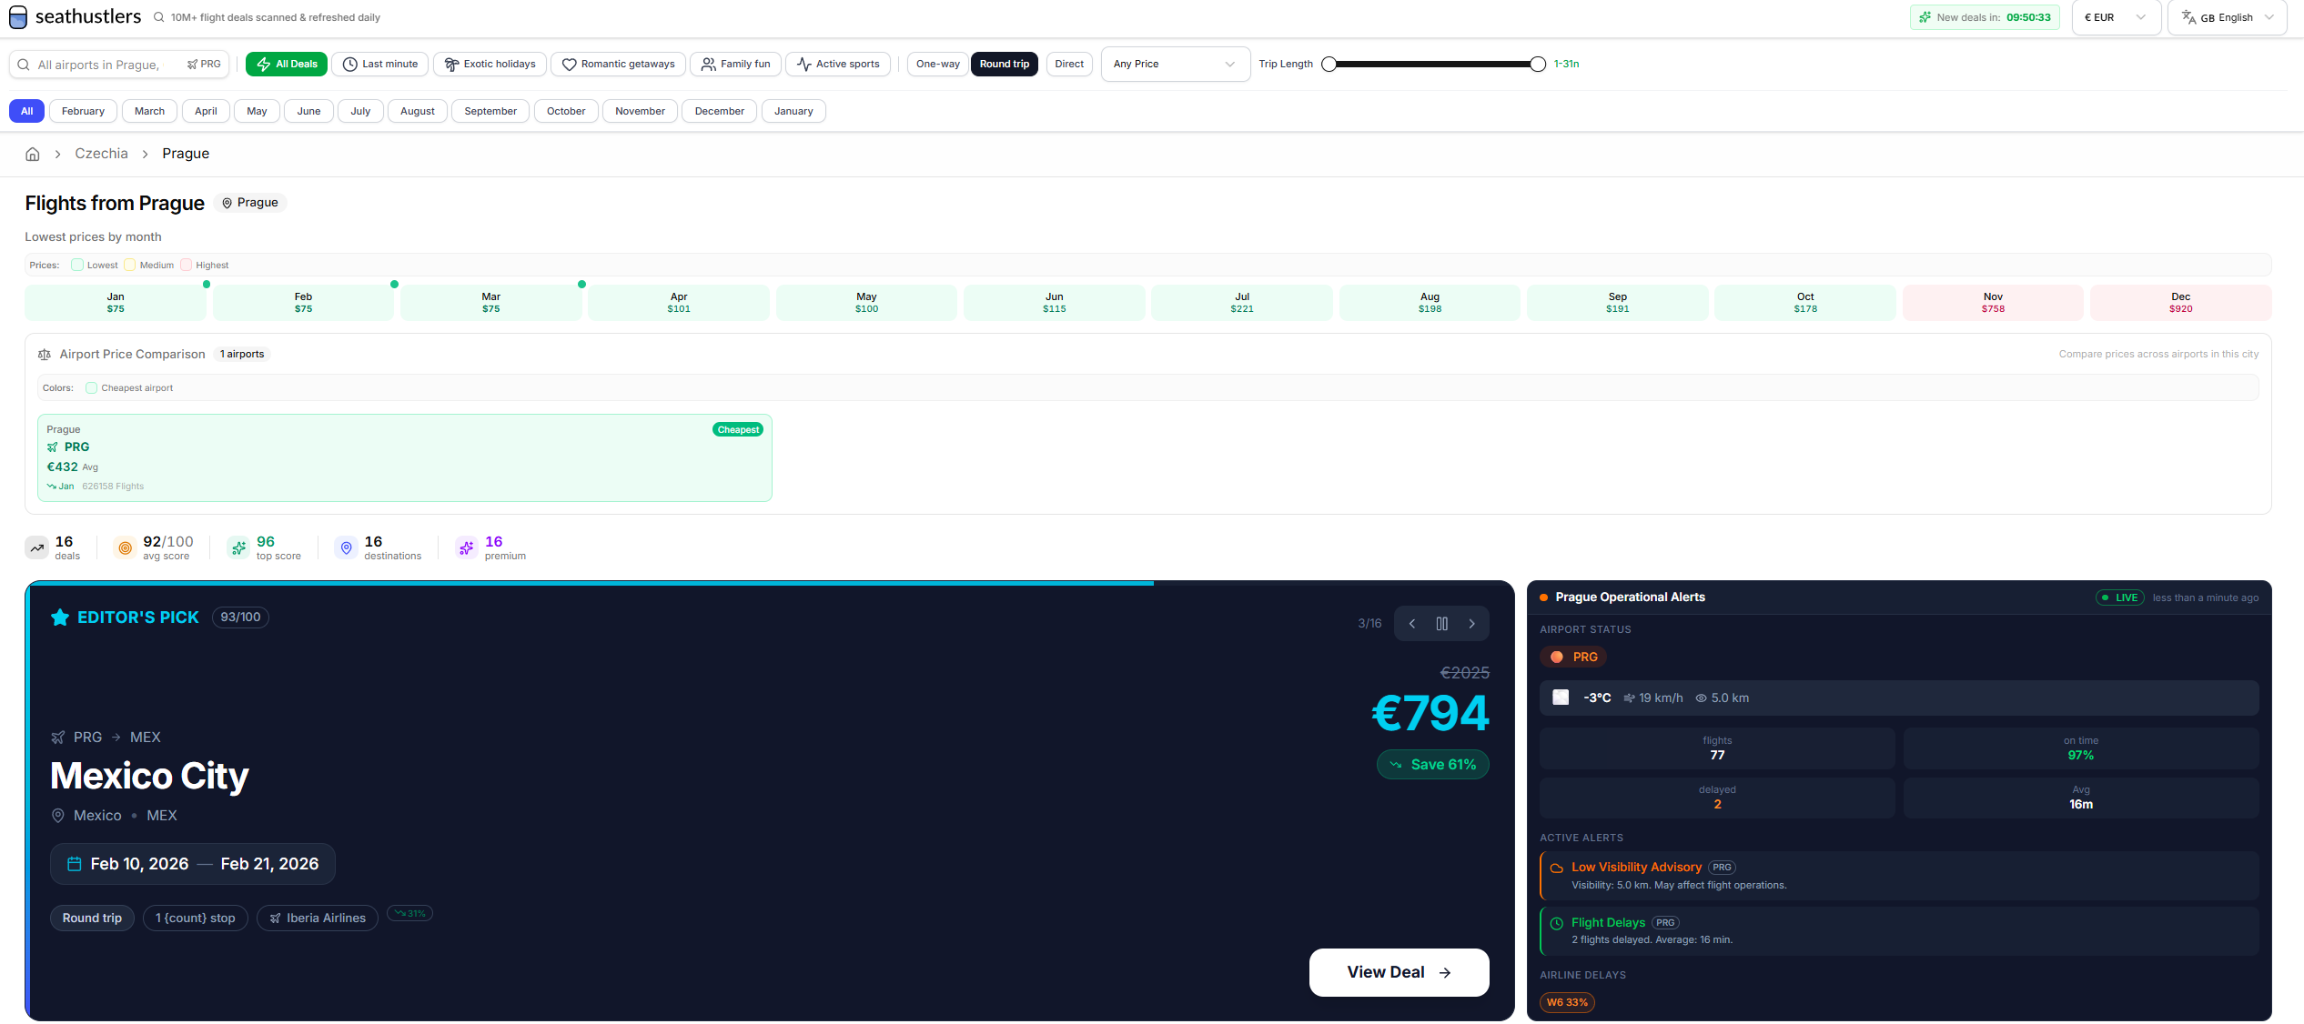Enable the Direct flights filter
Viewport: 2304px width, 1024px height.
coord(1068,65)
